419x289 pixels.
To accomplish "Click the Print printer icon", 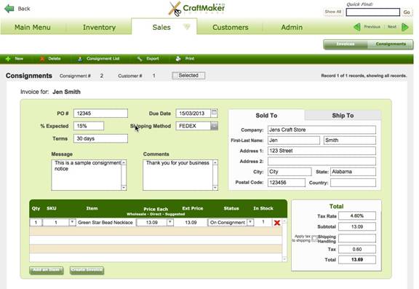I will point(178,59).
